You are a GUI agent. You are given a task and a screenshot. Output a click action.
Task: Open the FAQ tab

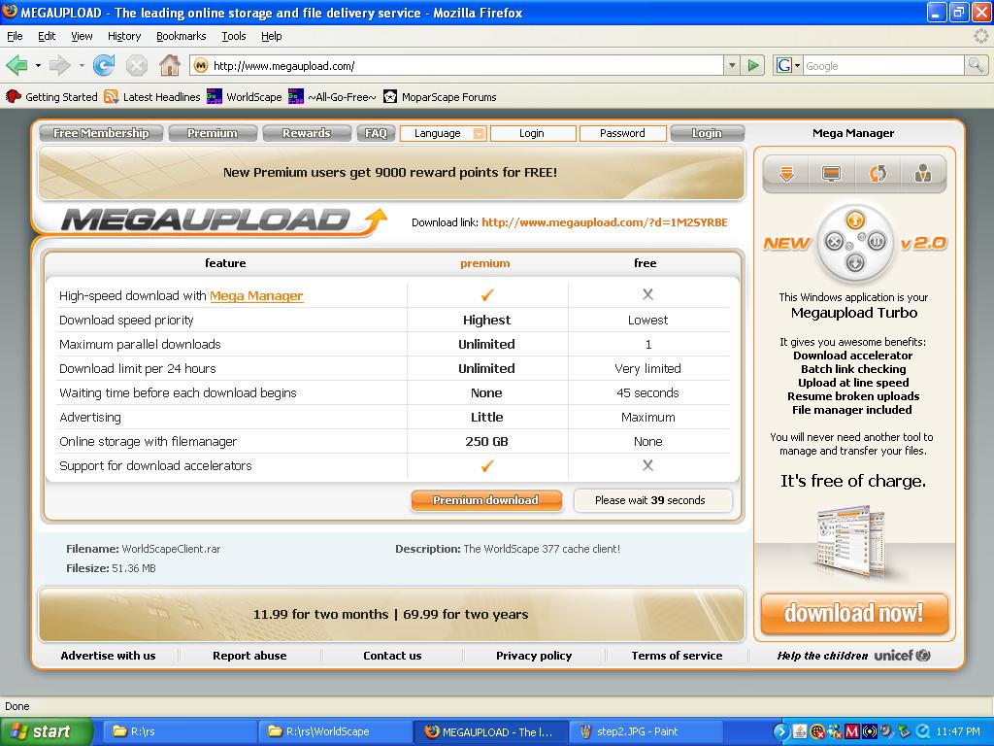[x=376, y=133]
